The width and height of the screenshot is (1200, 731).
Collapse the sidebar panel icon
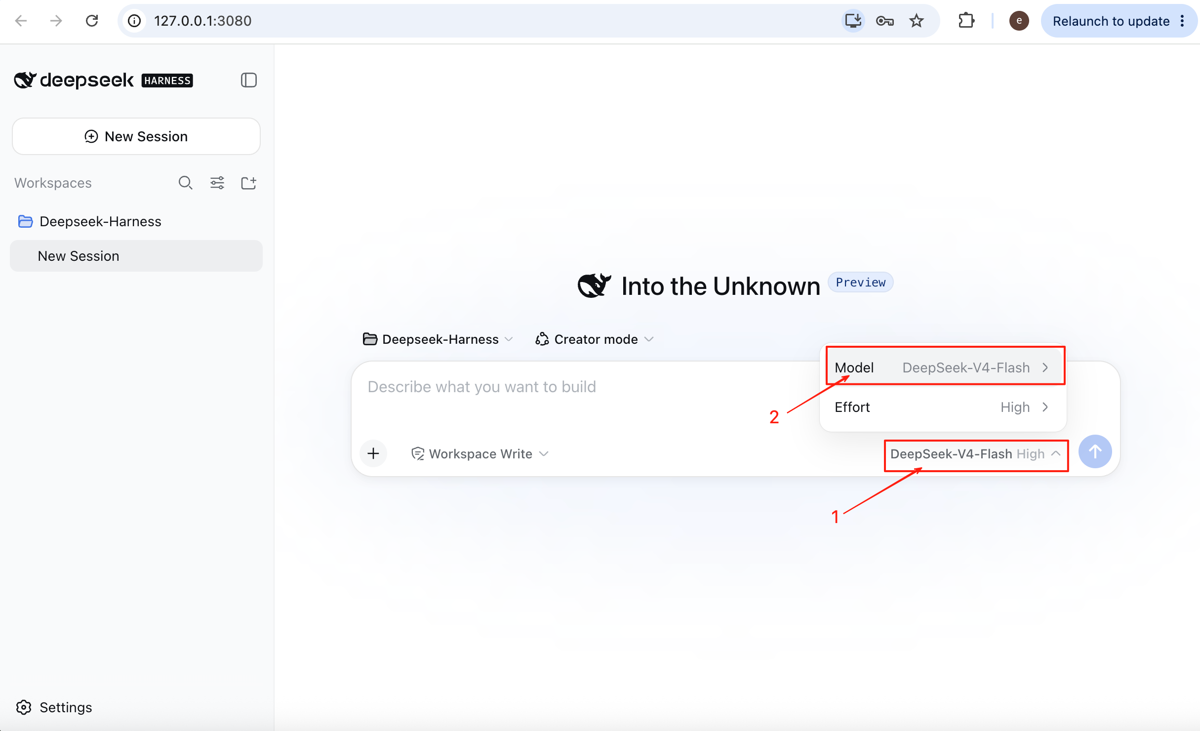pyautogui.click(x=249, y=80)
